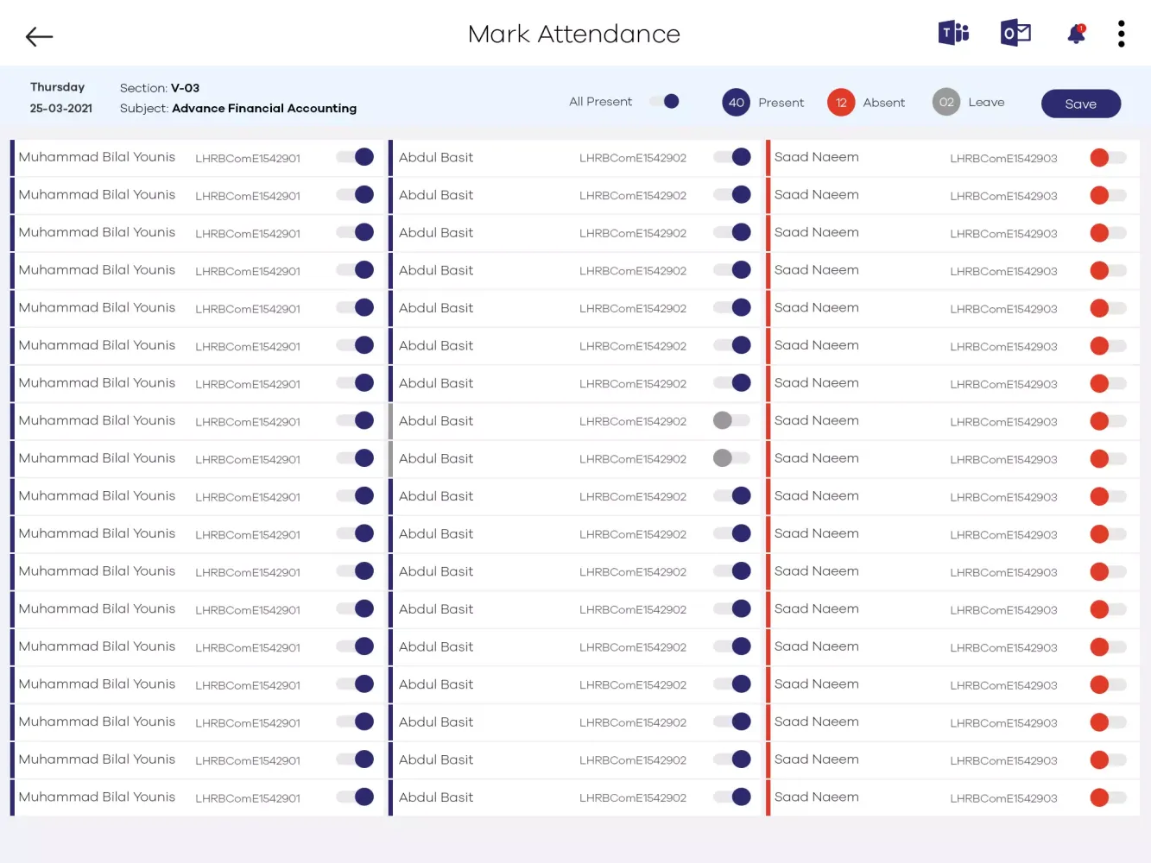This screenshot has width=1151, height=863.
Task: Click the Mark Attendance page title
Action: (574, 34)
